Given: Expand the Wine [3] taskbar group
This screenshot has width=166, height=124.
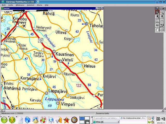Looking at the screenshot, I should pyautogui.click(x=106, y=122).
